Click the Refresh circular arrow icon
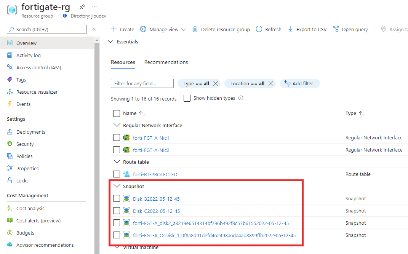 (x=259, y=29)
